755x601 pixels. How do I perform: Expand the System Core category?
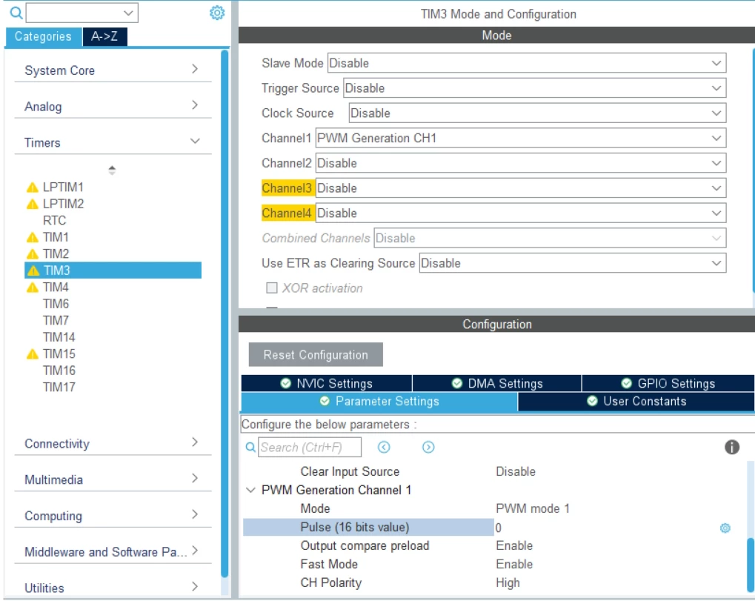pos(113,70)
